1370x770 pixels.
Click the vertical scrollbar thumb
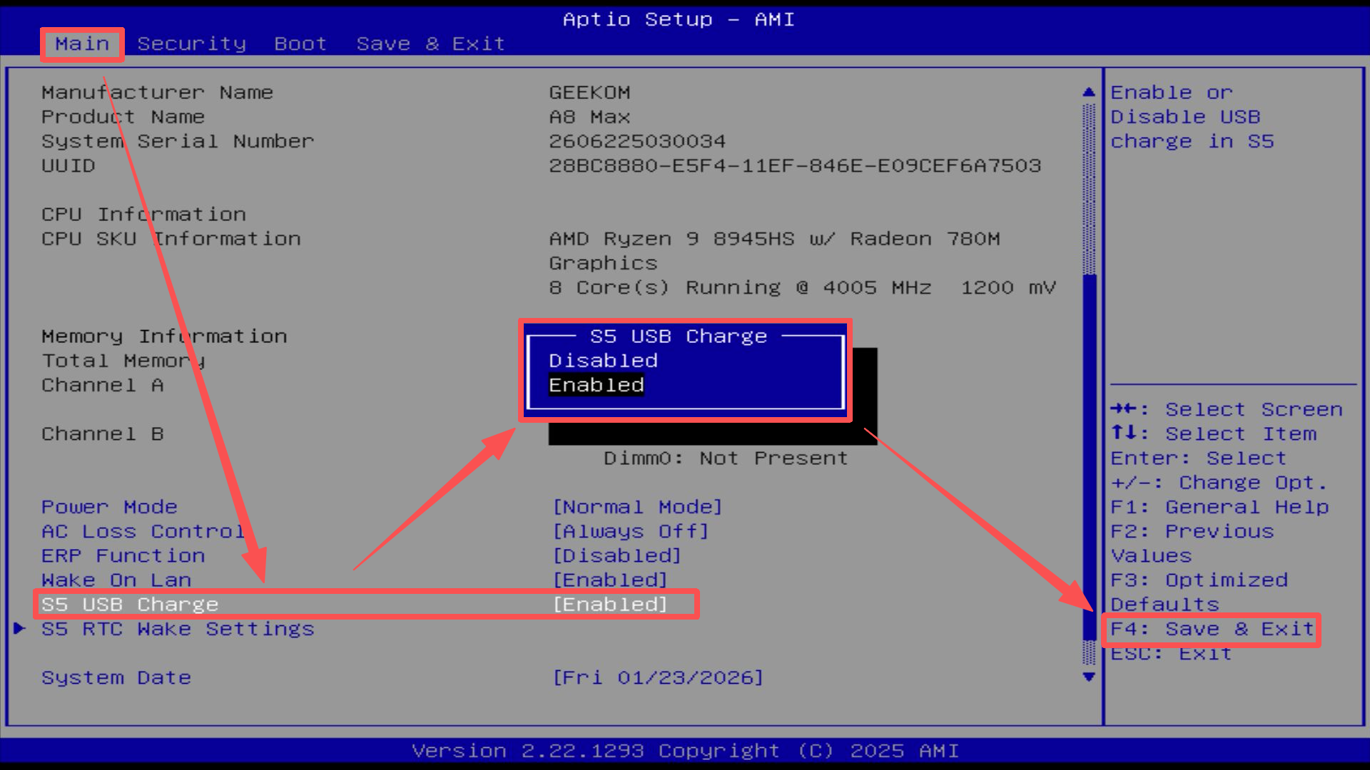(x=1089, y=456)
